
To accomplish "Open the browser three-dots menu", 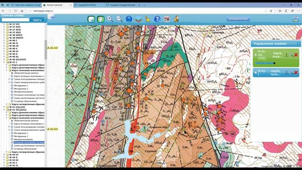I will [x=299, y=11].
